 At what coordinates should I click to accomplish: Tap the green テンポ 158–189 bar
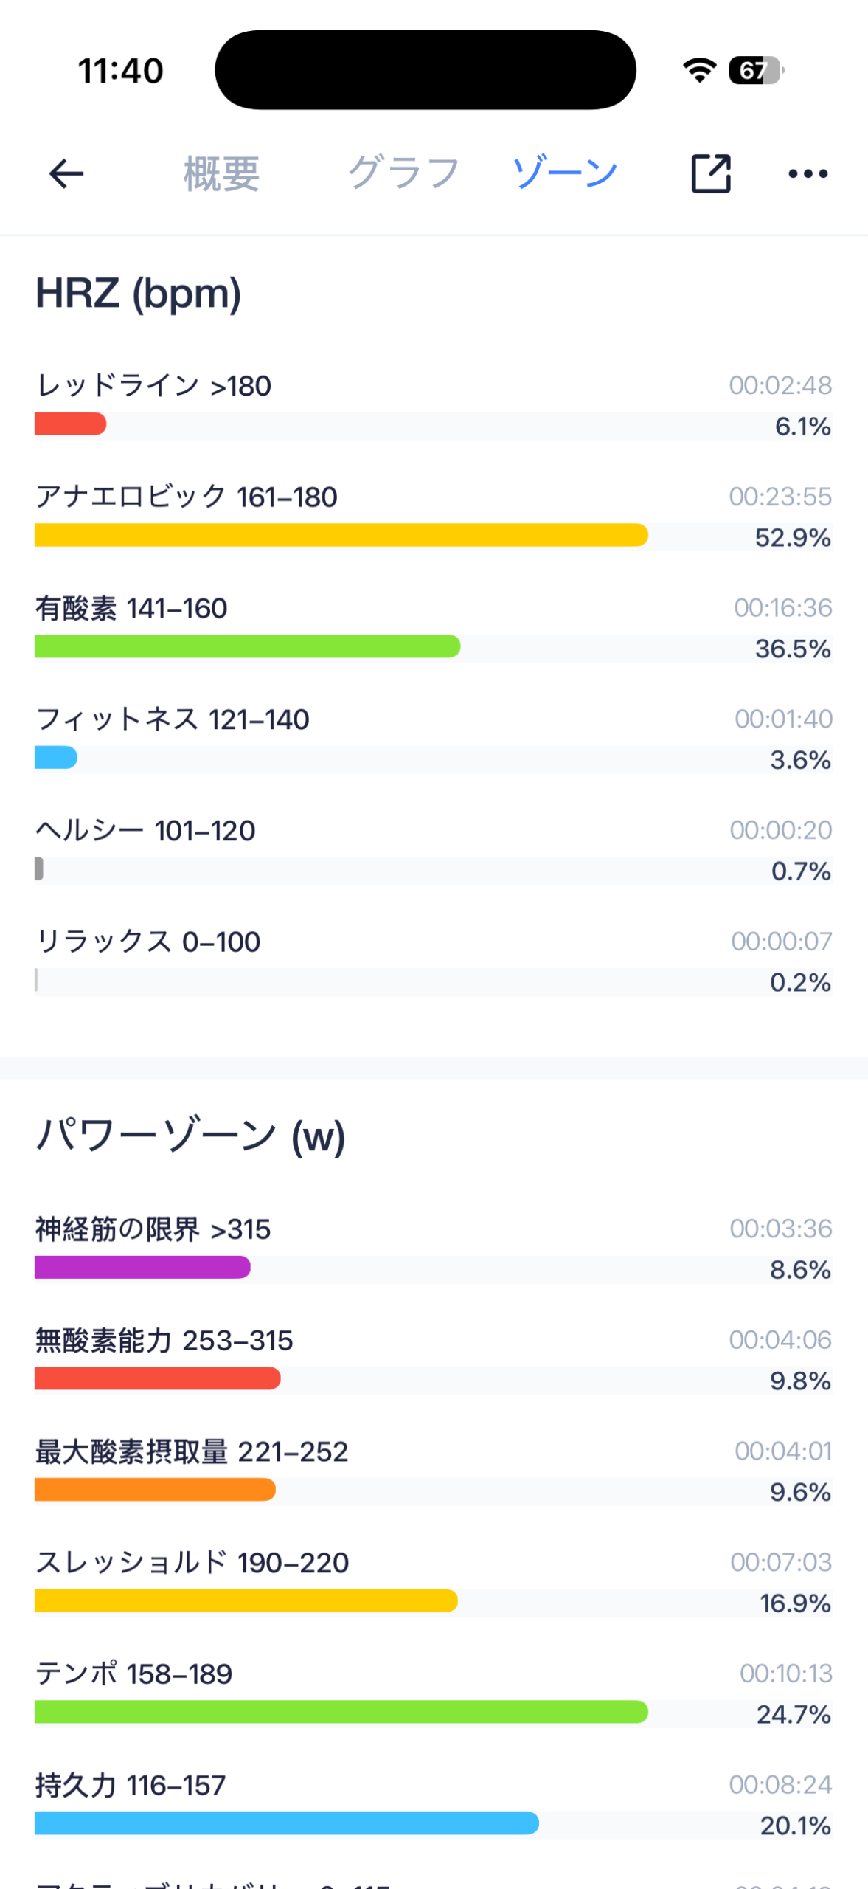click(341, 1712)
